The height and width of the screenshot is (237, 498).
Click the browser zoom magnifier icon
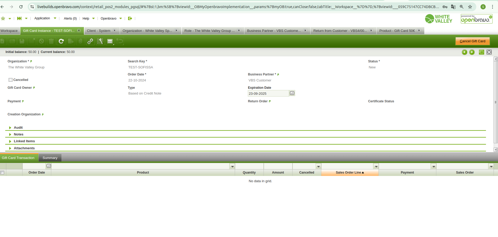click(x=462, y=7)
